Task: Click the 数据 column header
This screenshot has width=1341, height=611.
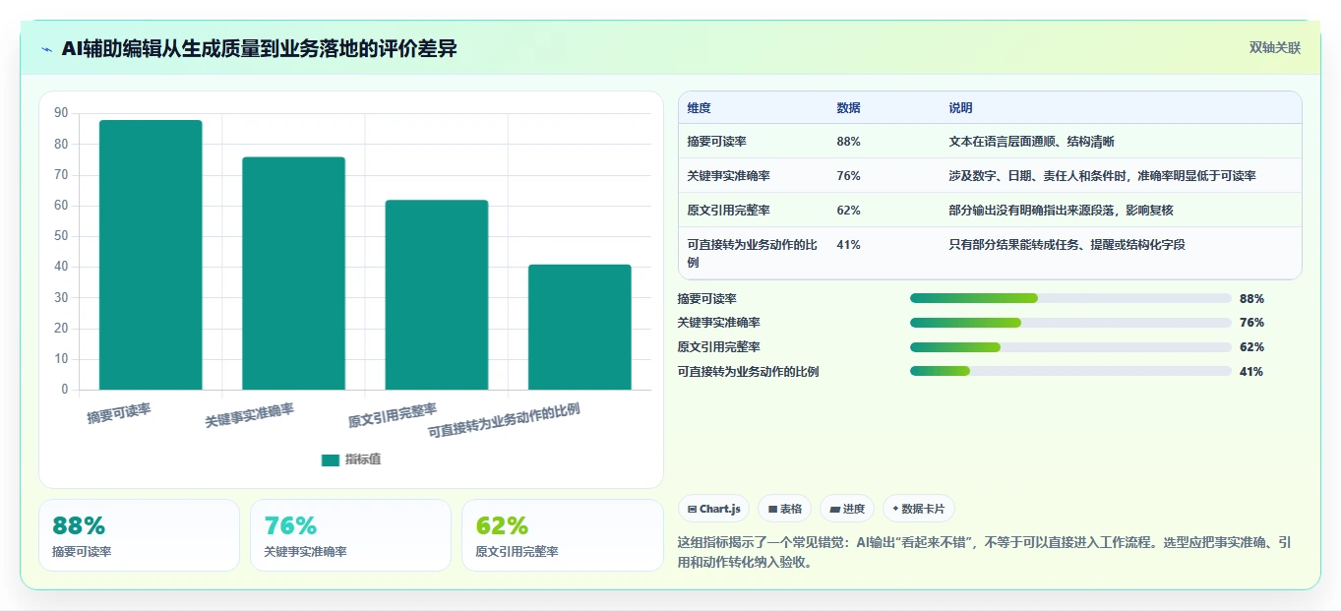Action: click(x=849, y=108)
